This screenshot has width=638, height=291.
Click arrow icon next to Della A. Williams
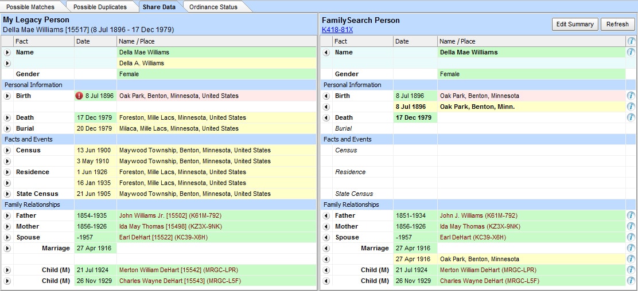7,63
